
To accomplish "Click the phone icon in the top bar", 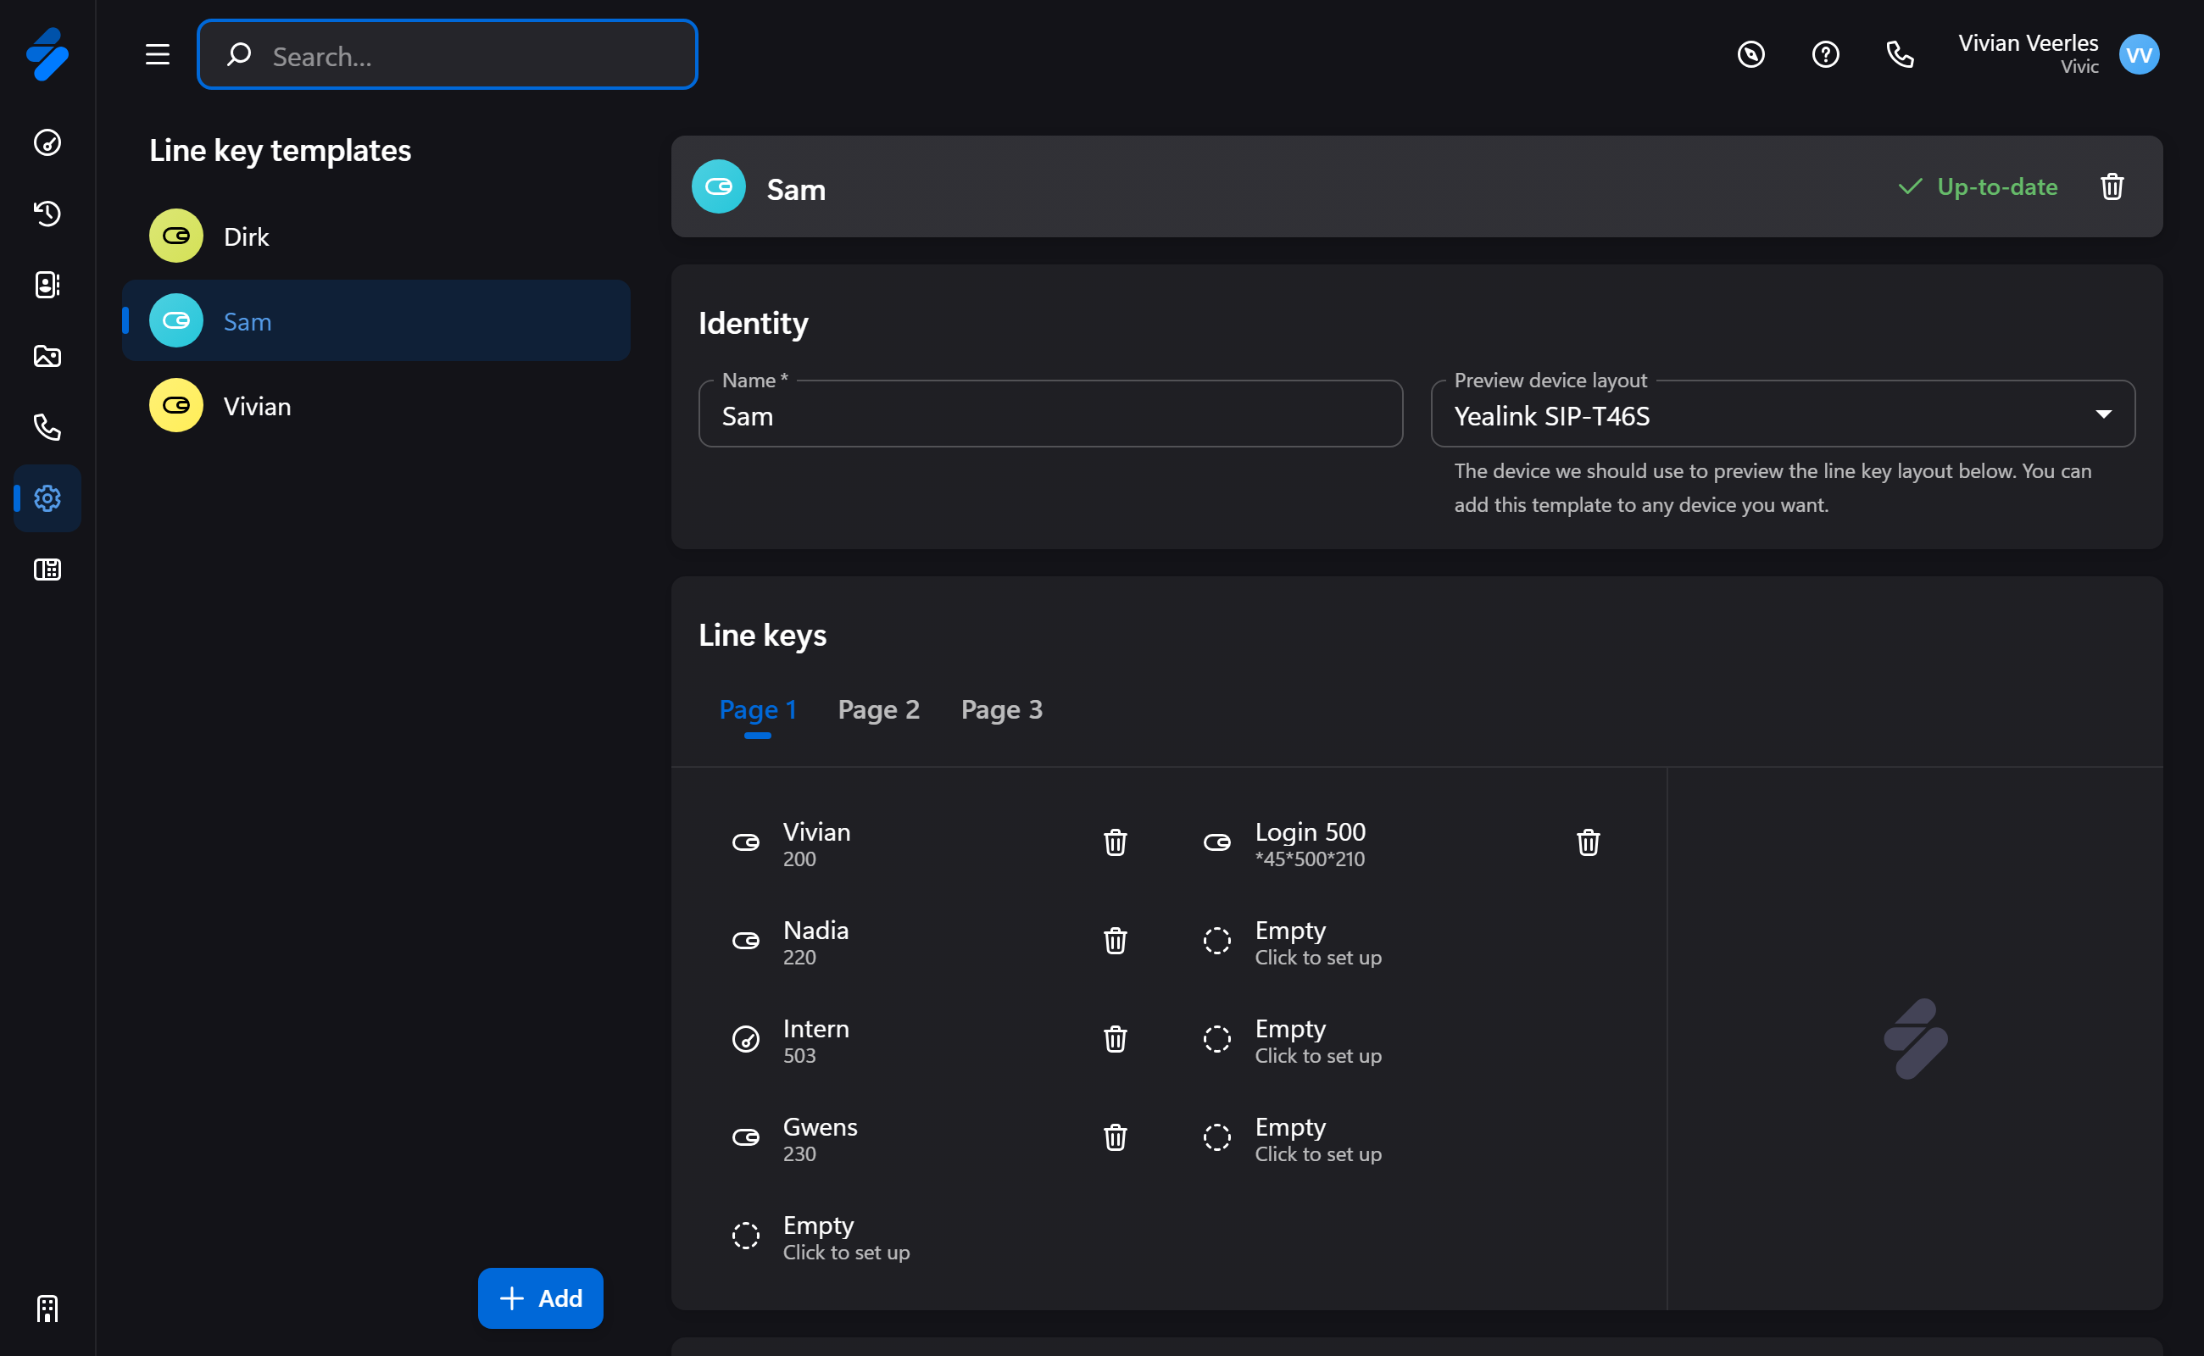I will 1899,55.
